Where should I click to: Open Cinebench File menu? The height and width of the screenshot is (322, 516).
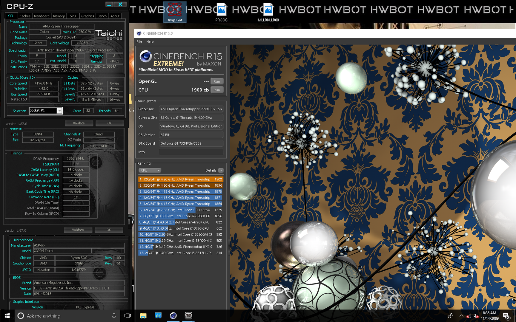tap(139, 42)
